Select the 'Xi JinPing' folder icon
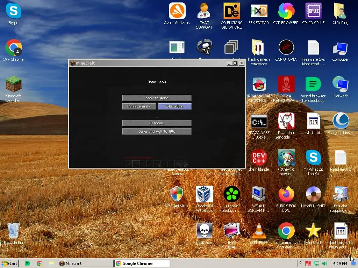The width and height of the screenshot is (358, 268). point(341,14)
